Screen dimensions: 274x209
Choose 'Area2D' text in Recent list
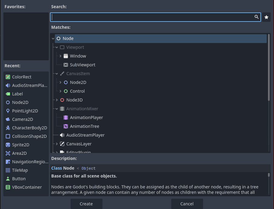pyautogui.click(x=19, y=153)
